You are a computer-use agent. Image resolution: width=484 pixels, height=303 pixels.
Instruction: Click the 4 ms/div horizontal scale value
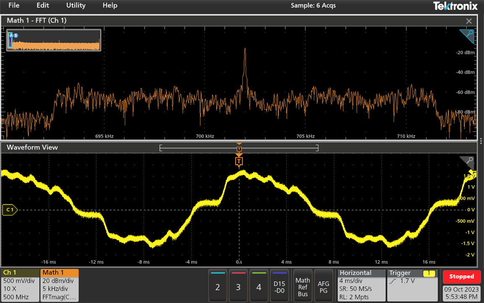(x=351, y=281)
